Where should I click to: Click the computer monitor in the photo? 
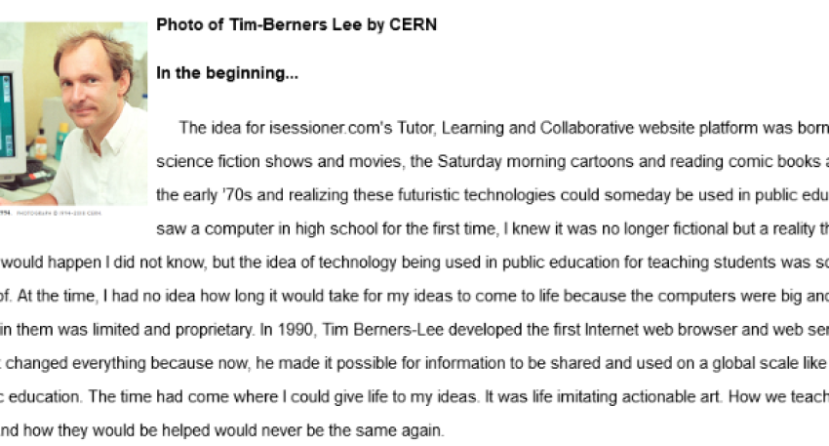[8, 127]
